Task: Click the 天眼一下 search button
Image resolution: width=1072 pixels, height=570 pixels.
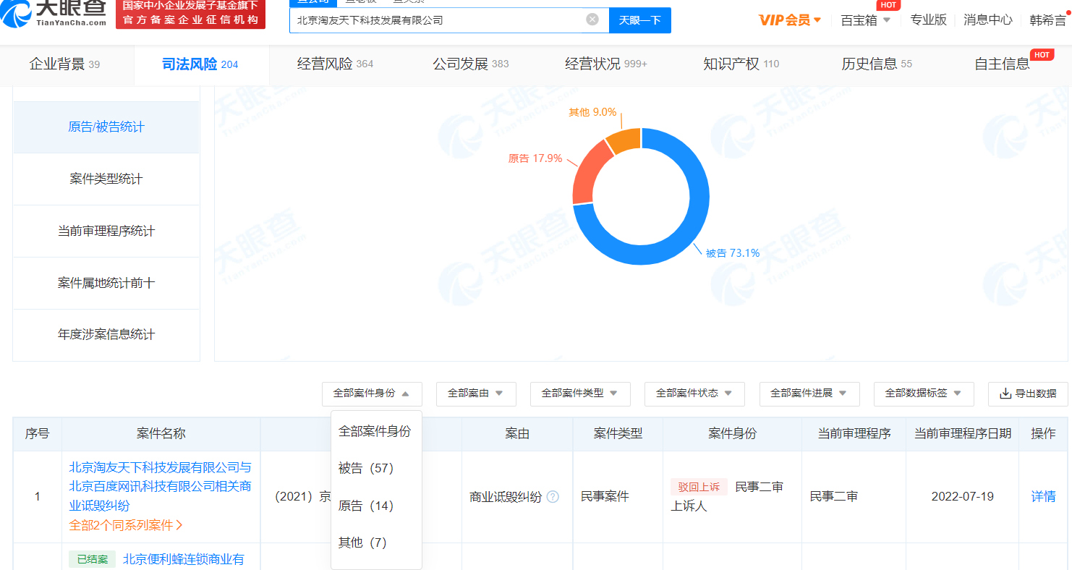Action: coord(639,20)
